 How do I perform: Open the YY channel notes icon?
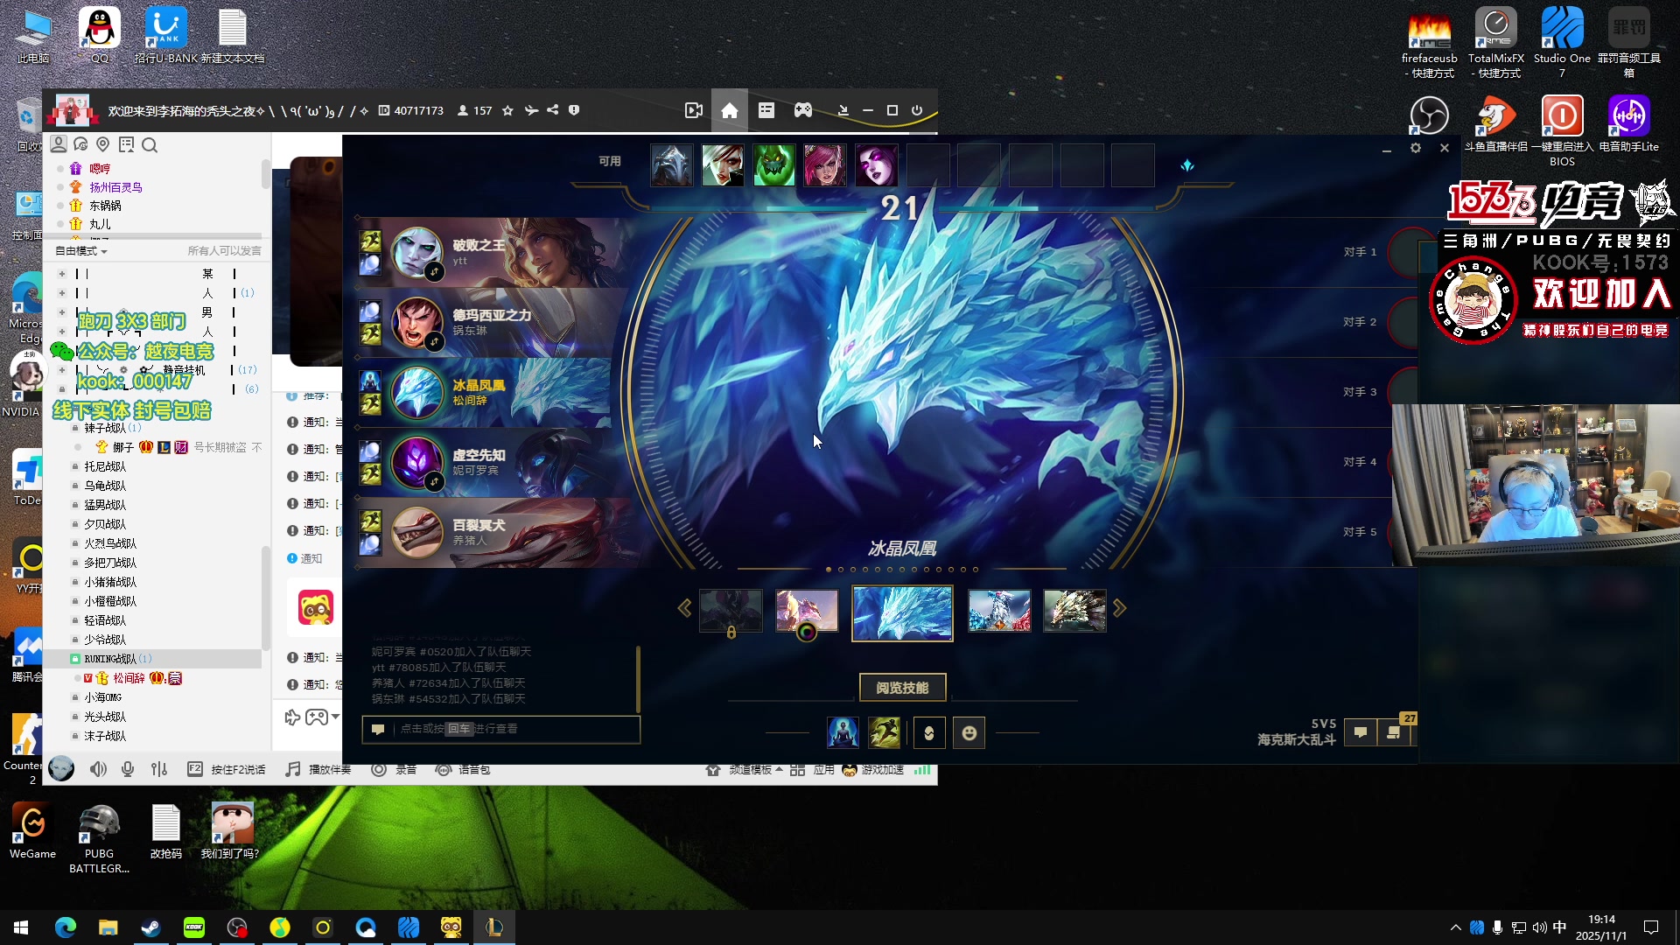click(x=127, y=144)
